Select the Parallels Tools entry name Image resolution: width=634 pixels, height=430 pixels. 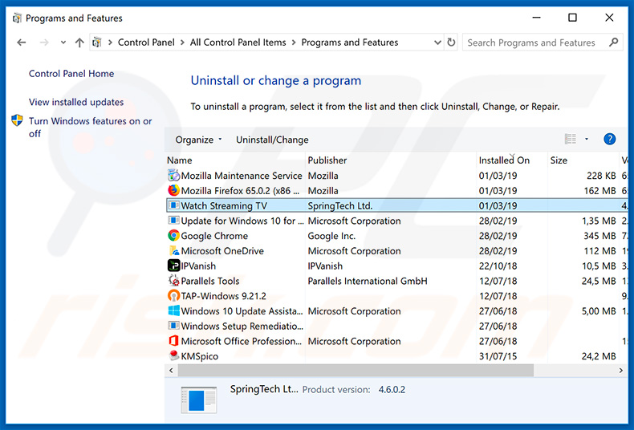click(x=209, y=281)
